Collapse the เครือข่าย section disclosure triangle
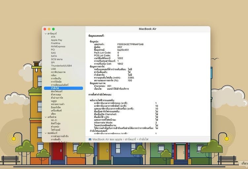This screenshot has height=169, width=248. click(46, 117)
